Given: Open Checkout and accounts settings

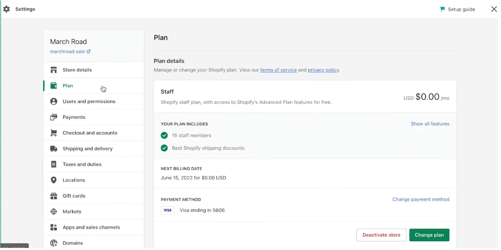Looking at the screenshot, I should click(94, 133).
